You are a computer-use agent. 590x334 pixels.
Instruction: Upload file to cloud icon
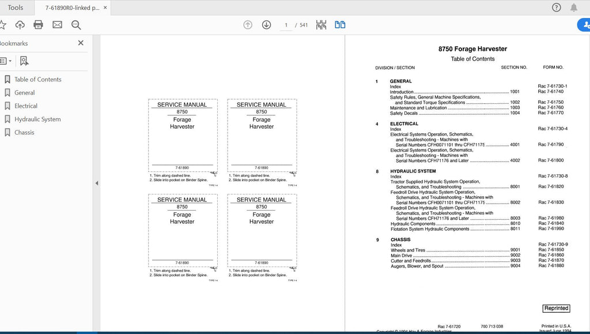click(x=20, y=25)
